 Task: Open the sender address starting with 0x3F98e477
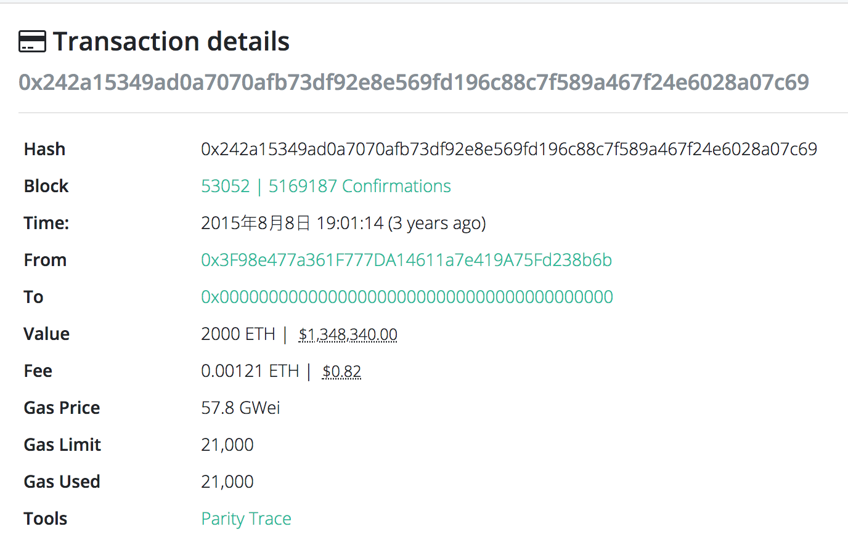[406, 259]
